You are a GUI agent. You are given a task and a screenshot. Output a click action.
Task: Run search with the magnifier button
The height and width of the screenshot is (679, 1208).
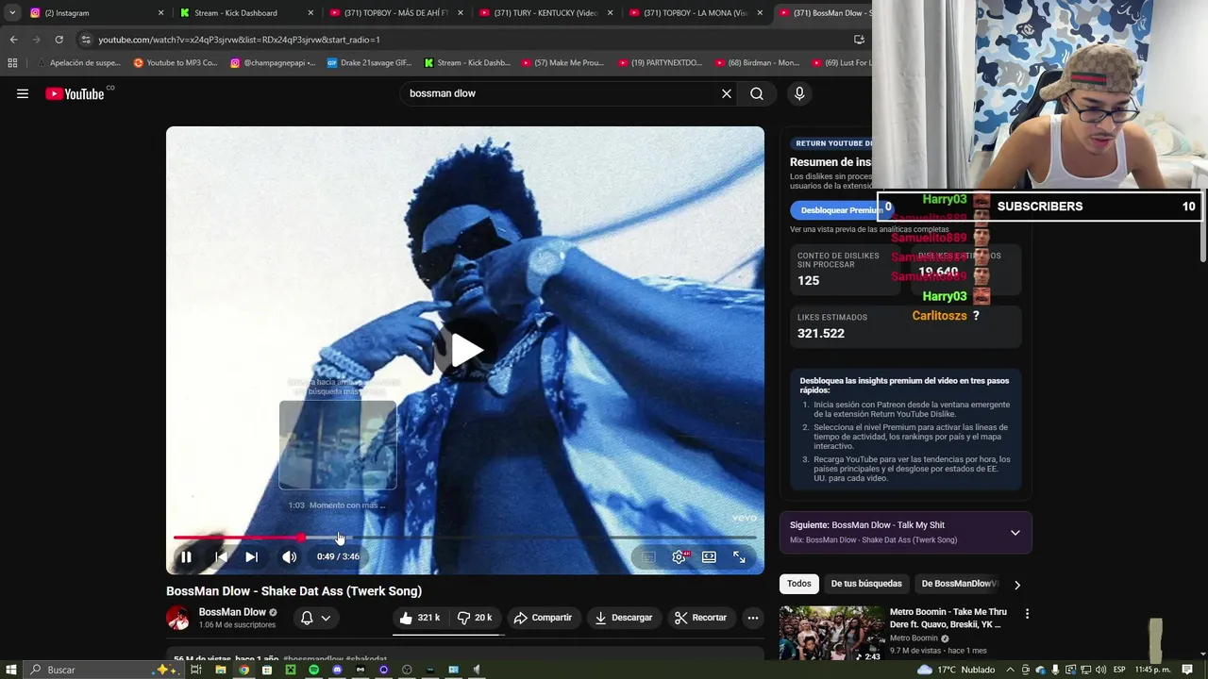tap(757, 93)
